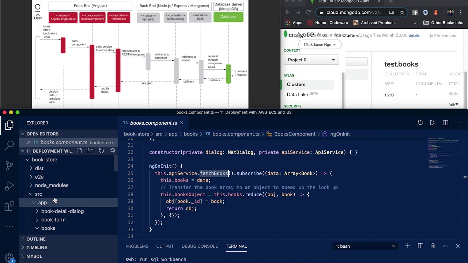Close the books.component.ts editor tab
This screenshot has height=263, width=468.
pyautogui.click(x=182, y=123)
